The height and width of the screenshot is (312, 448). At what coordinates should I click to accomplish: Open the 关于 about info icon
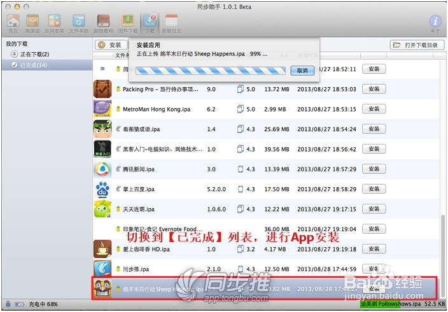click(435, 24)
